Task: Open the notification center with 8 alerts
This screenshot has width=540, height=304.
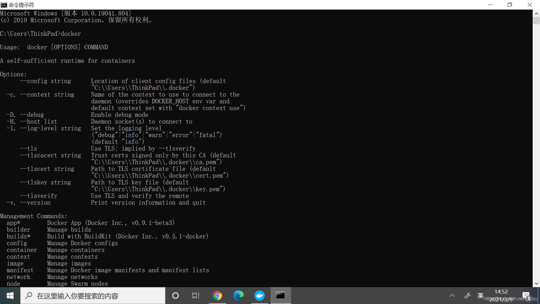Action: (526, 296)
